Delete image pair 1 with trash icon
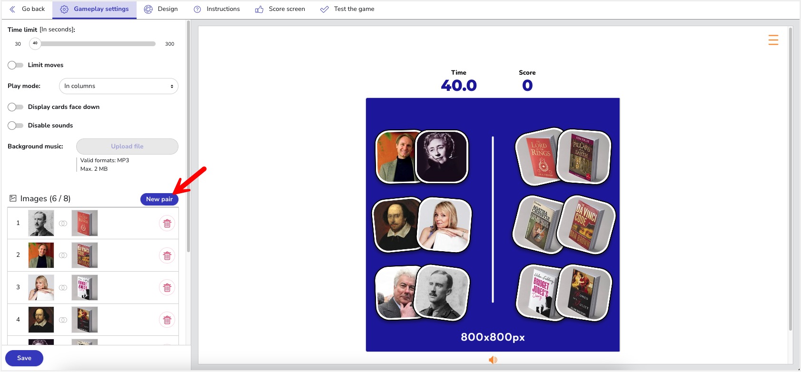The height and width of the screenshot is (372, 801). click(167, 223)
